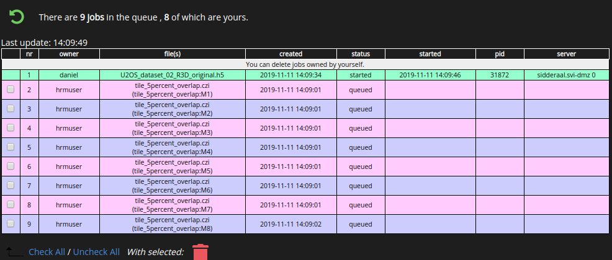Tick the checkbox for job 2

11,90
